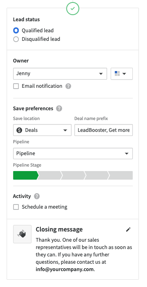
Task: Select the Qualified lead radio button
Action: coord(16,30)
